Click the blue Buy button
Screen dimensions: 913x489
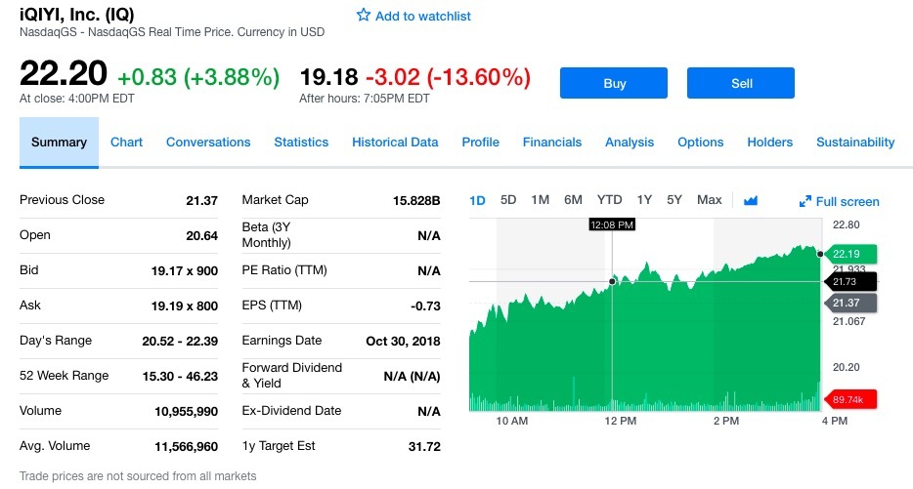click(614, 83)
